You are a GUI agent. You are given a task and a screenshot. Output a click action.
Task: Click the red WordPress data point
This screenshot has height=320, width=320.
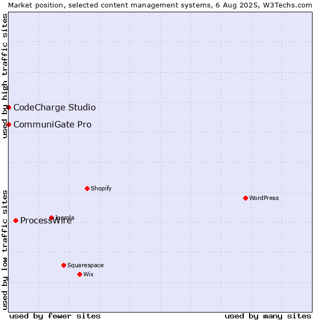(245, 198)
